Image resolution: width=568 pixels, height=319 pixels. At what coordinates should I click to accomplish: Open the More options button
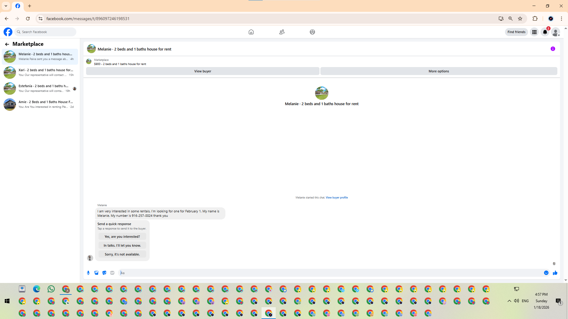click(x=438, y=71)
